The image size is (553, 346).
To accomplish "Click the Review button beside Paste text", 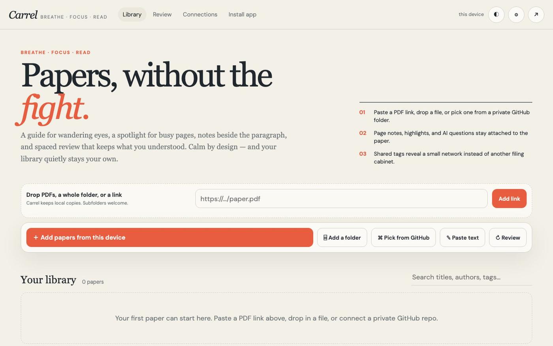I will coord(508,238).
